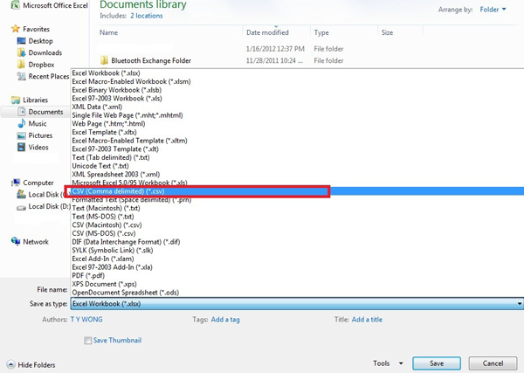Enable the Save Thumbnail checkbox
Viewport: 524px width, 373px height.
coord(87,341)
